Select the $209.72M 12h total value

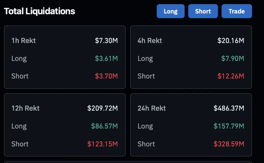(x=103, y=108)
